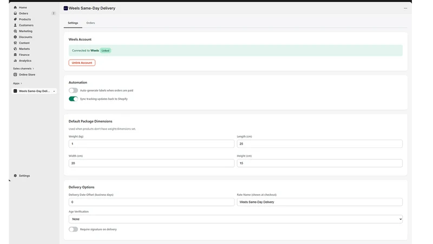The height and width of the screenshot is (244, 433).
Task: Click the Online Store icon
Action: [15, 75]
